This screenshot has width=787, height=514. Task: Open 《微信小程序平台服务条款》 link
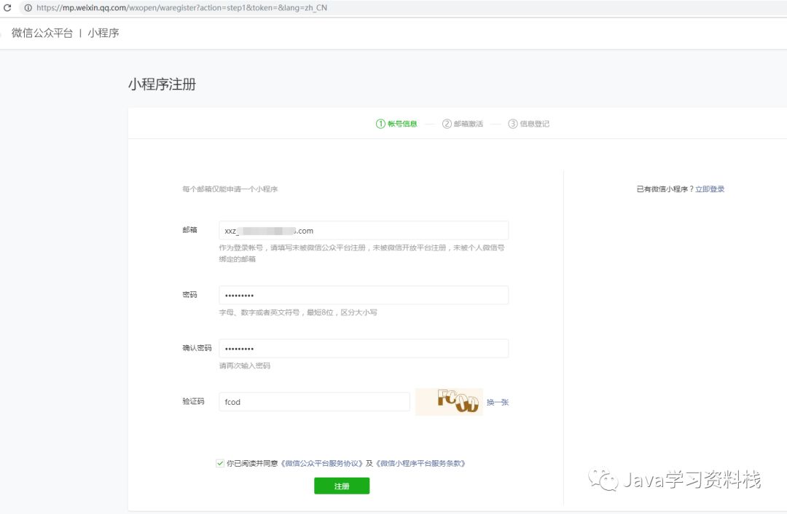point(420,463)
